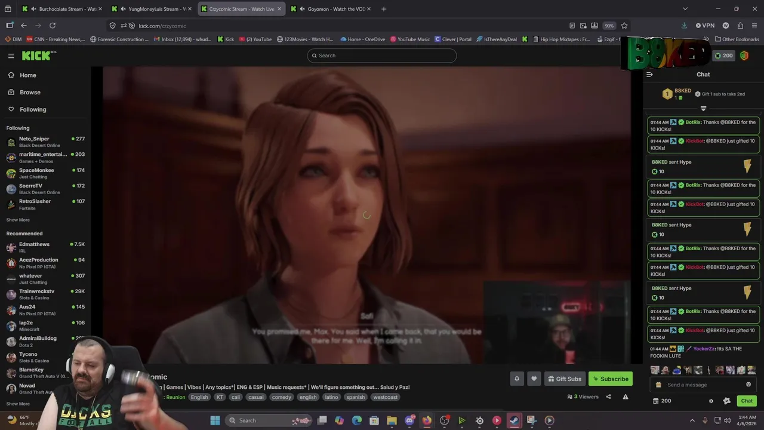Open the emoji picker in chat
Viewport: 764px width, 430px height.
click(748, 385)
